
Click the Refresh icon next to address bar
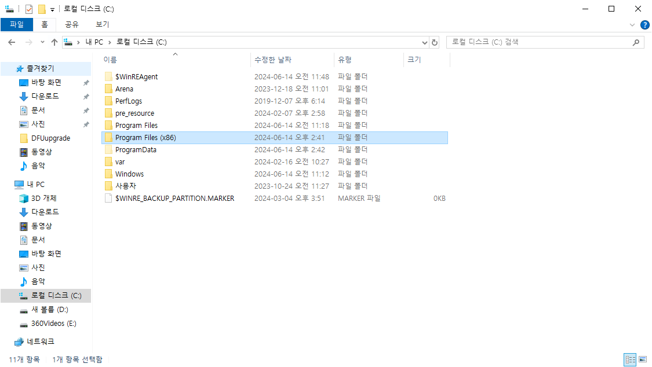point(434,42)
